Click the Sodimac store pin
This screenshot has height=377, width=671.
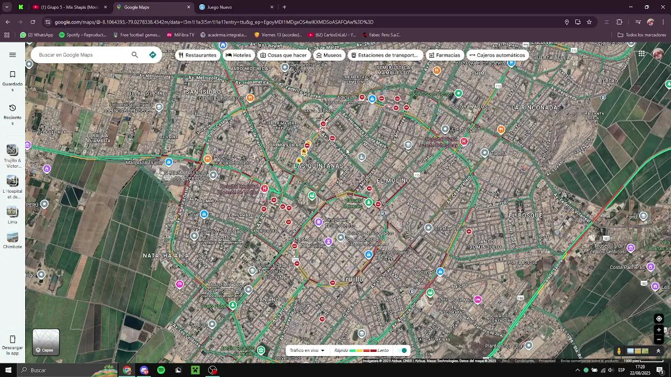pos(440,271)
